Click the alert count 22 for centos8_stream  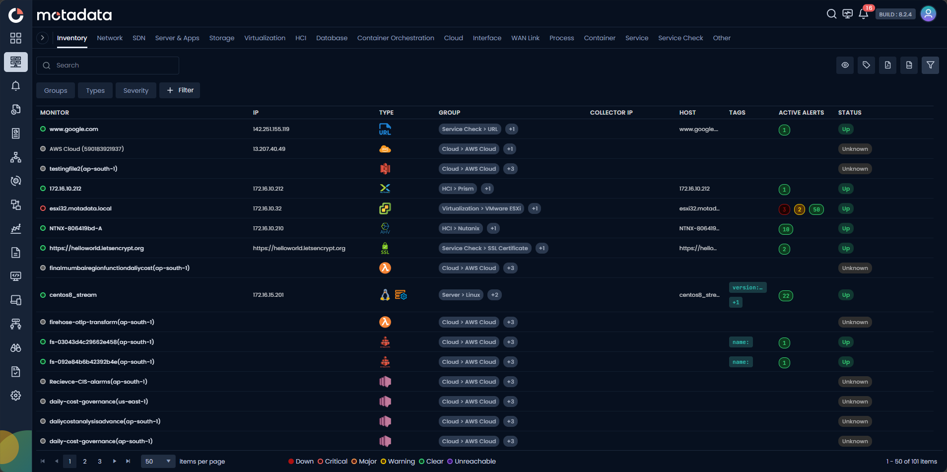(786, 296)
